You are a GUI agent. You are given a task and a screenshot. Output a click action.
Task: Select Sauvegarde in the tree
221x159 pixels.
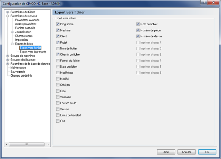click(x=18, y=72)
